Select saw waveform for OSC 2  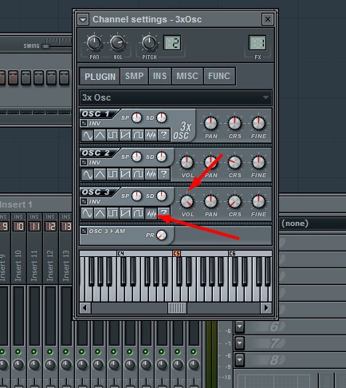[x=125, y=174]
